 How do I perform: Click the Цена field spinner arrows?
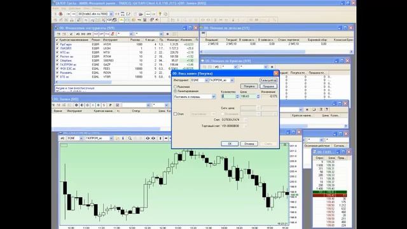pos(258,96)
